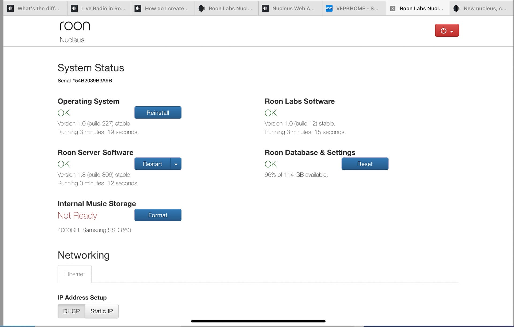Click the Roon Labs Software heading

300,101
